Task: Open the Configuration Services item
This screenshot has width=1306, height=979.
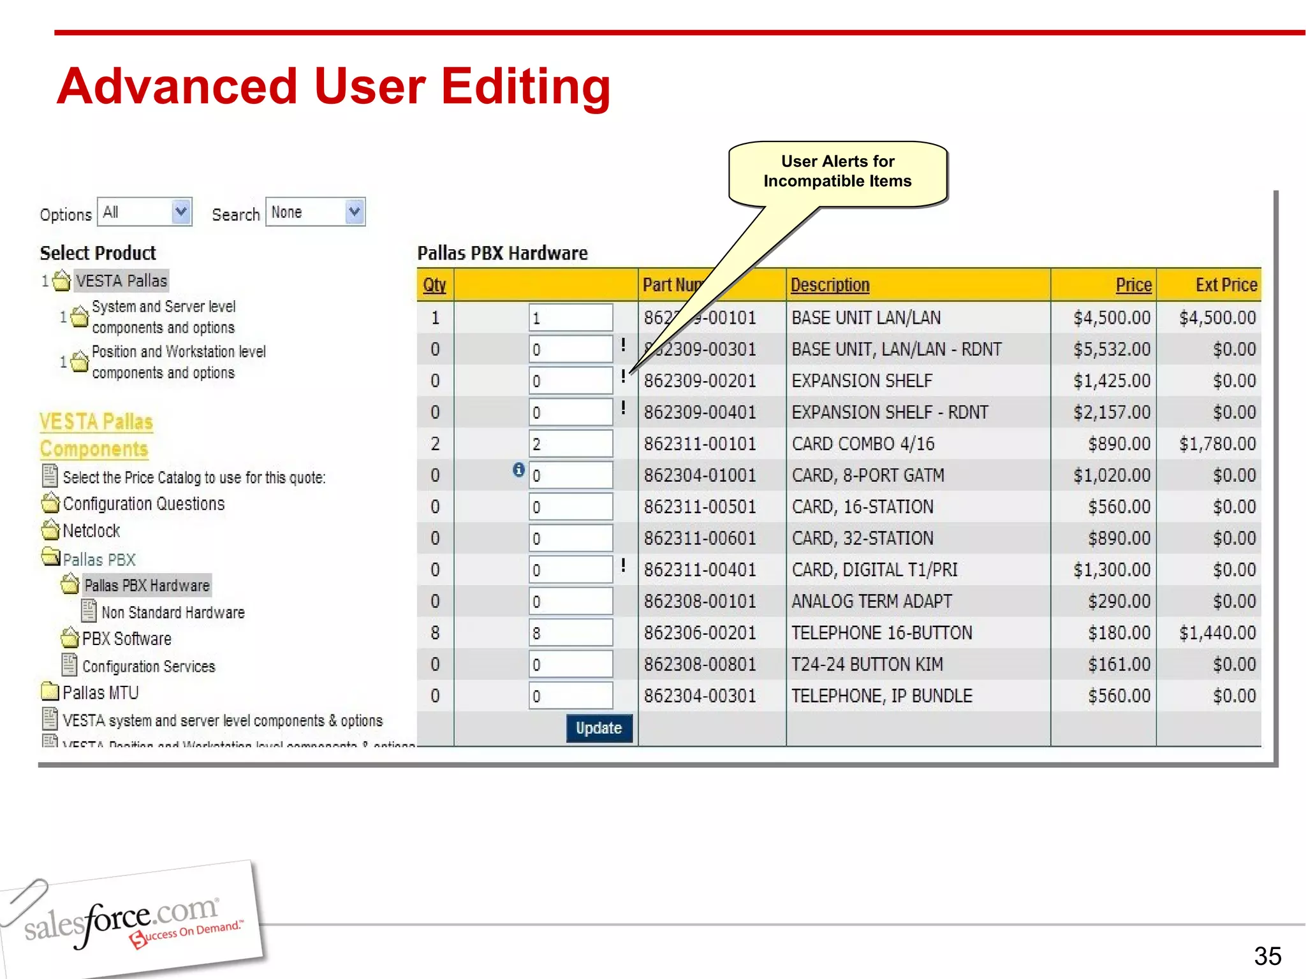Action: 149,666
